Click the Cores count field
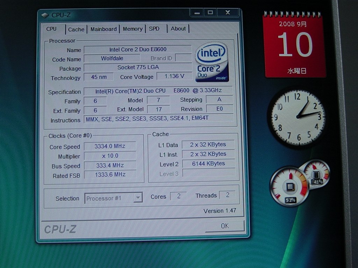This screenshot has height=268, width=358. click(179, 196)
